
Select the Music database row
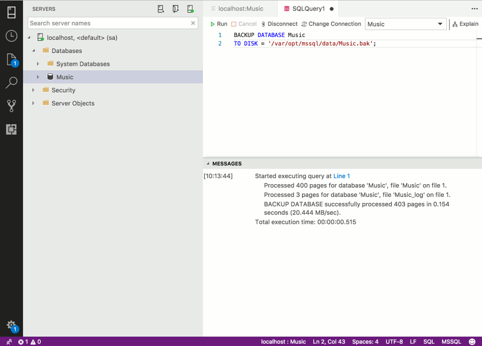pyautogui.click(x=113, y=77)
